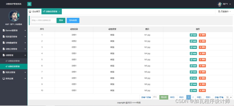Delete the record in row 5
This screenshot has width=234, height=106.
[x=202, y=59]
